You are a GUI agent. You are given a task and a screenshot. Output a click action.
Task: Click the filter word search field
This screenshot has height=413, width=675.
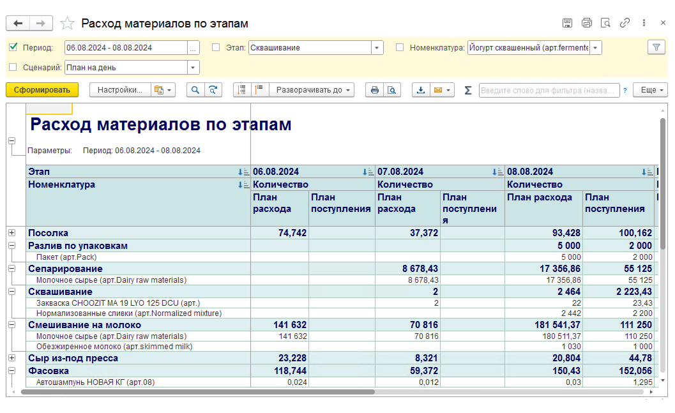click(549, 90)
